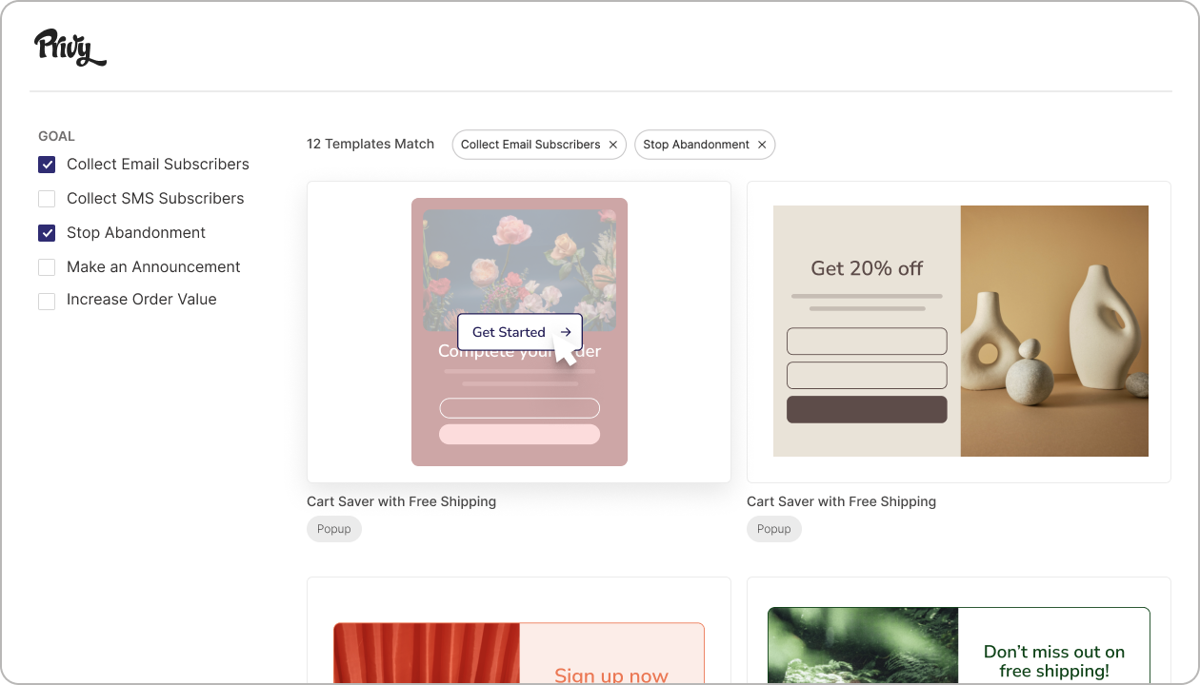This screenshot has height=685, width=1200.
Task: Check Make an Announcement goal
Action: (x=47, y=267)
